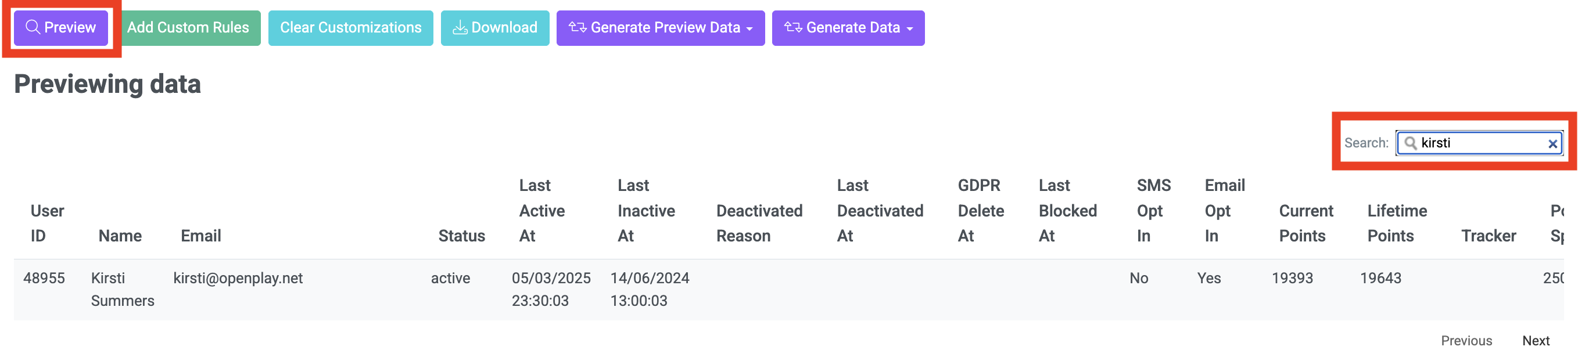Image resolution: width=1578 pixels, height=361 pixels.
Task: Sort by Email column header
Action: click(201, 236)
